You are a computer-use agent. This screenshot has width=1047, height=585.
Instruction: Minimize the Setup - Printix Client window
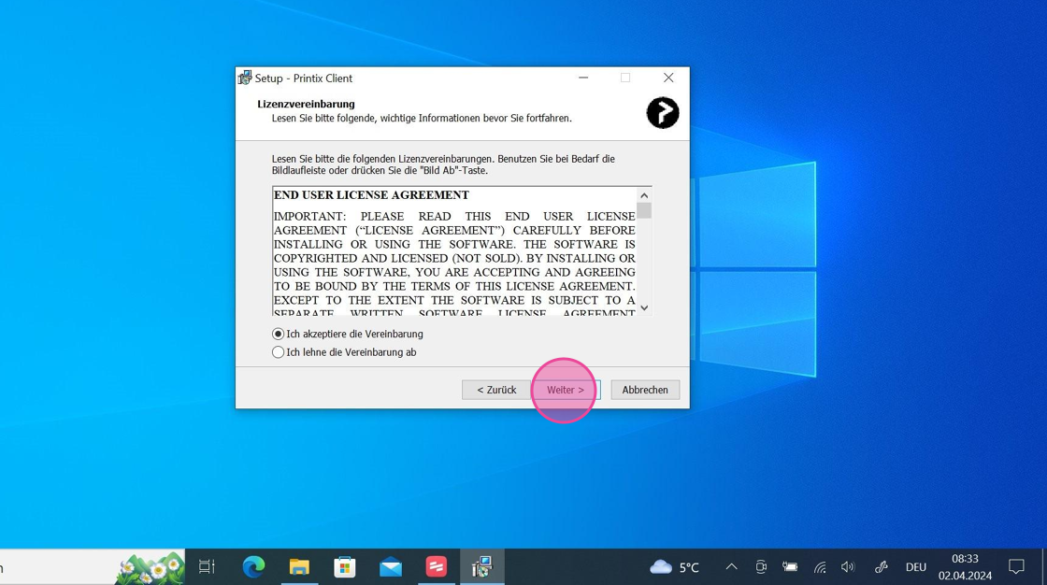tap(583, 78)
